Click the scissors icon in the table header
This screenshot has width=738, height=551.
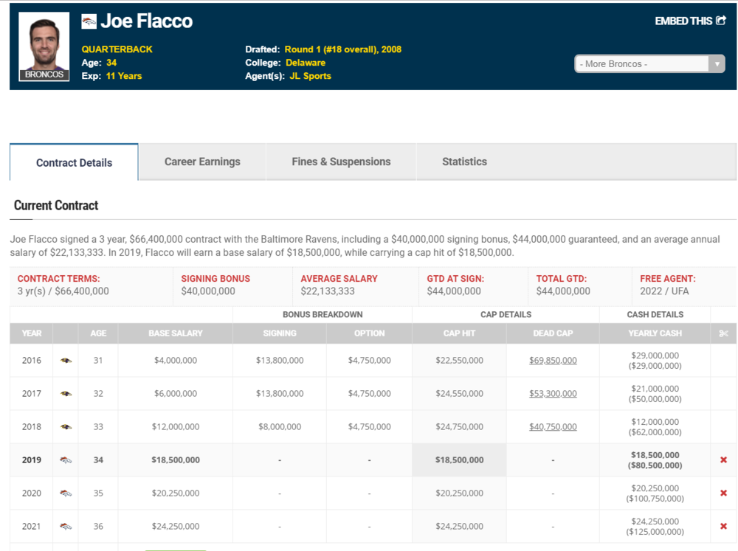point(723,333)
